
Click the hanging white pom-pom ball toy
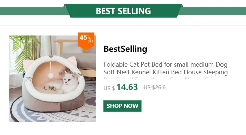coord(51,76)
